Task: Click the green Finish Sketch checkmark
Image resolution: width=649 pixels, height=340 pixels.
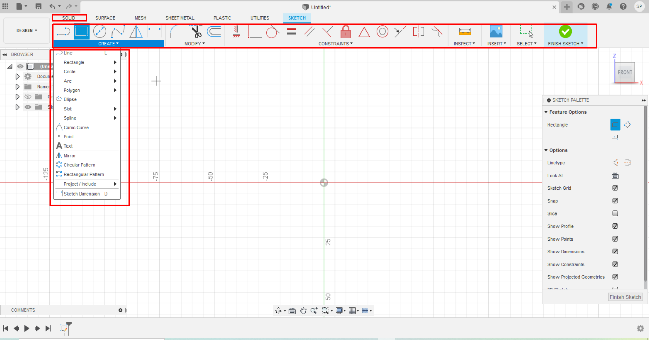Action: tap(565, 31)
